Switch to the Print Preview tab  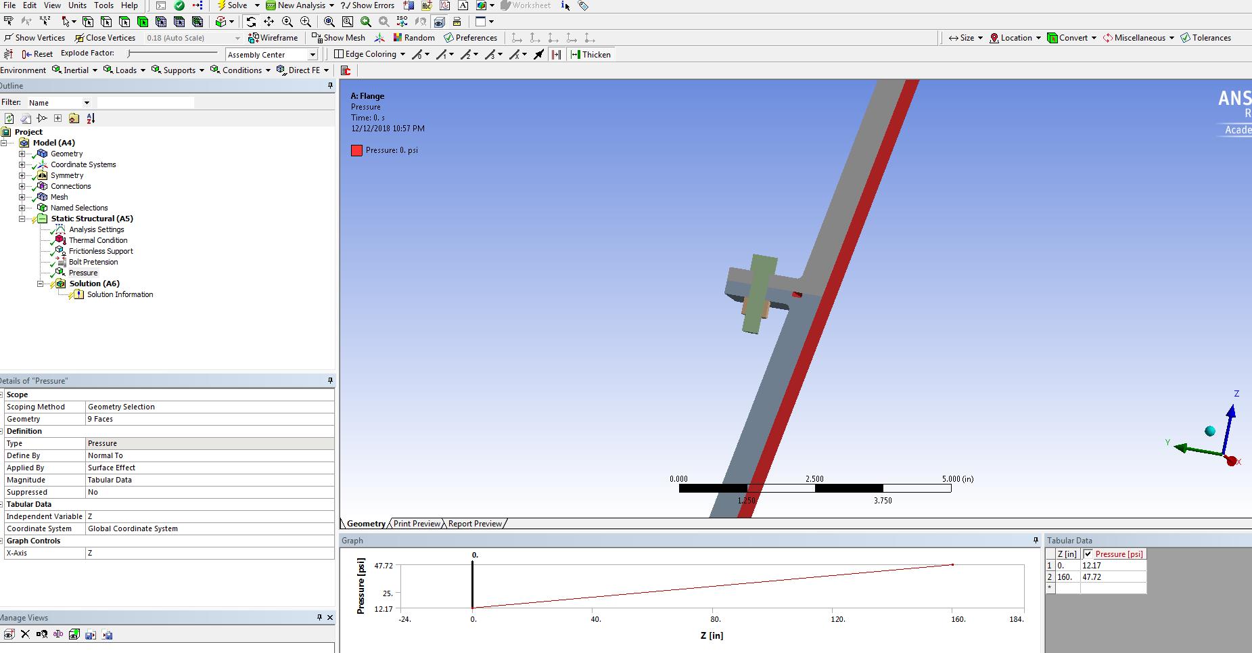pos(416,523)
